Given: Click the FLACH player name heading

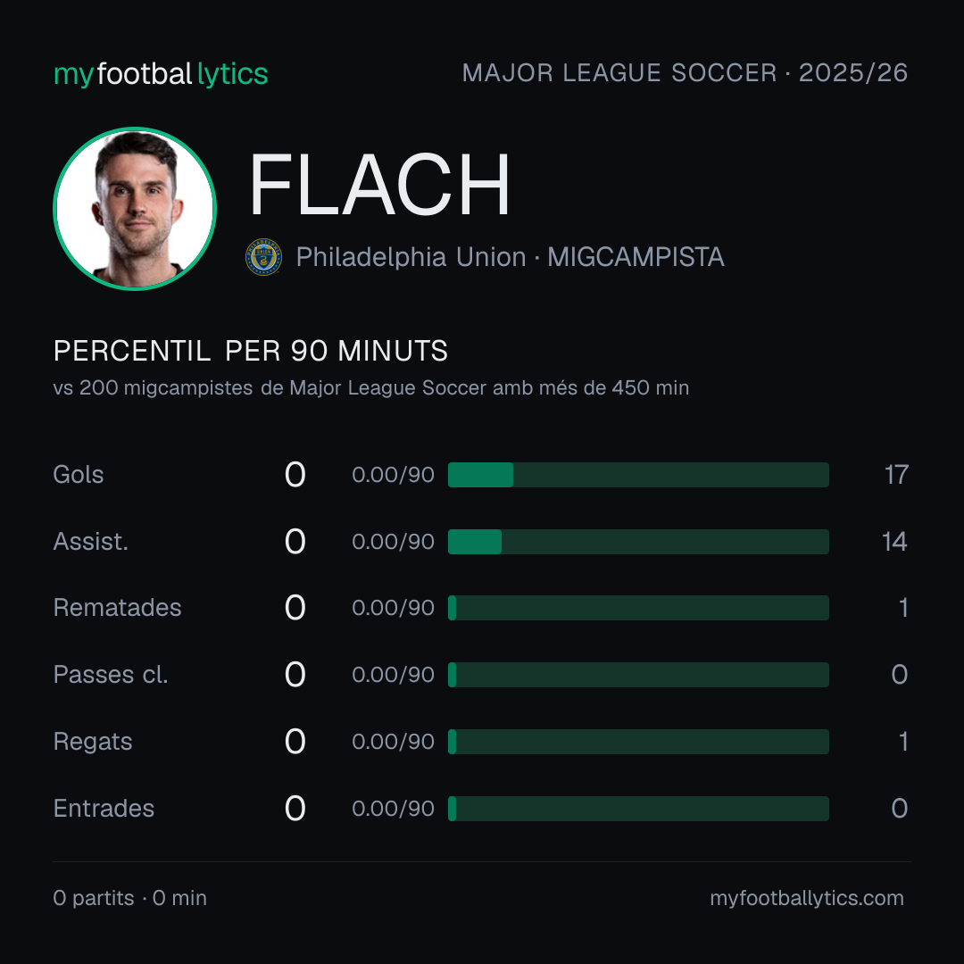Looking at the screenshot, I should (379, 185).
